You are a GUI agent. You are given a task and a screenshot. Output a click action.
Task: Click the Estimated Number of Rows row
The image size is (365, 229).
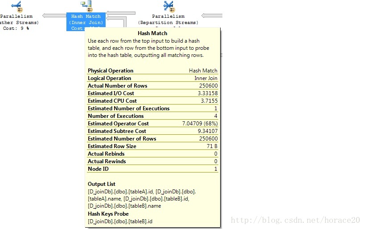[x=152, y=139]
